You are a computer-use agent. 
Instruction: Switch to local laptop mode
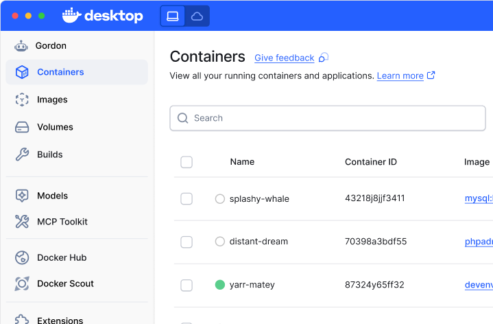[173, 16]
